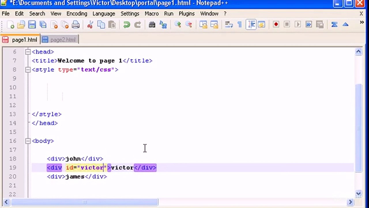Click the closing '</style>' tag
The width and height of the screenshot is (369, 208).
click(46, 114)
